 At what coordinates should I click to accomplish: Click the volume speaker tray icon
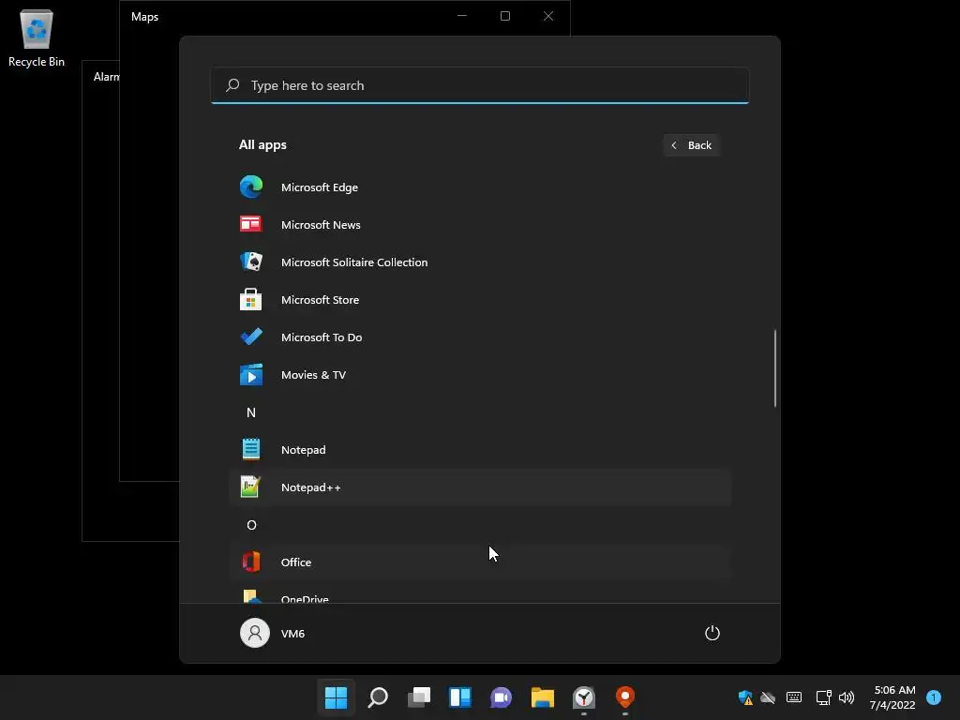[x=847, y=697]
